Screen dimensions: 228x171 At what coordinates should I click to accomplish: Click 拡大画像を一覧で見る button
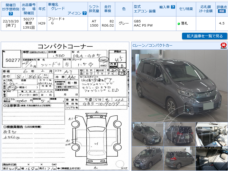(x=204, y=36)
